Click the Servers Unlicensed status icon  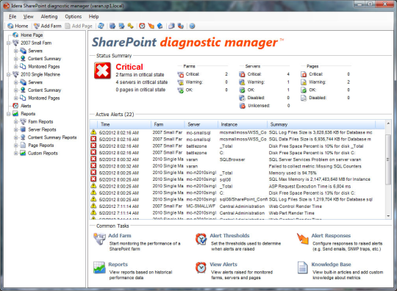pos(243,106)
